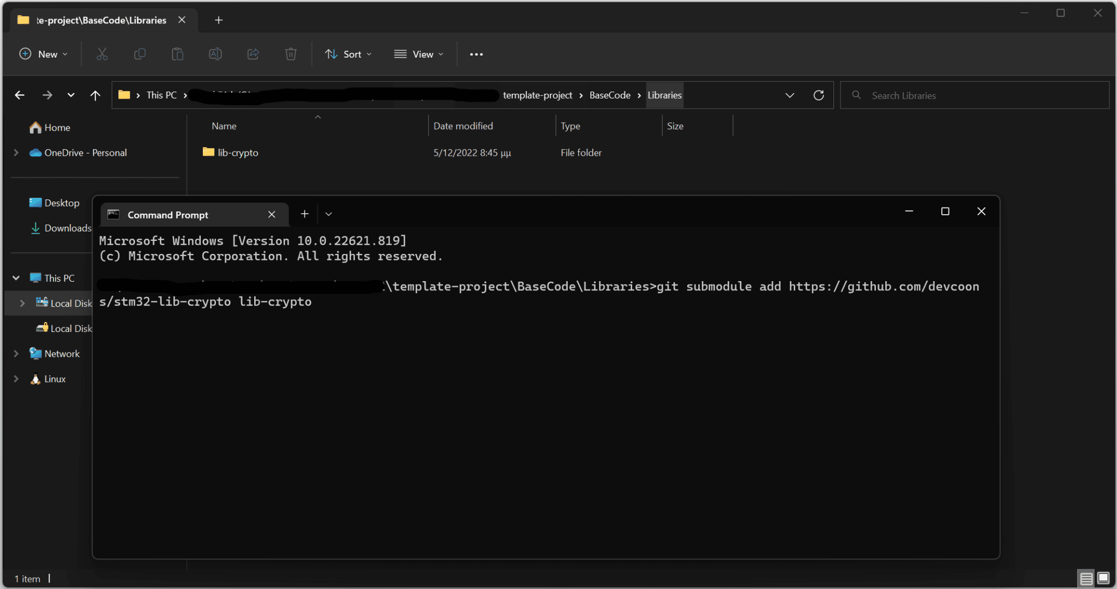Switch to details view icon in status bar
The image size is (1117, 589).
[x=1086, y=578]
